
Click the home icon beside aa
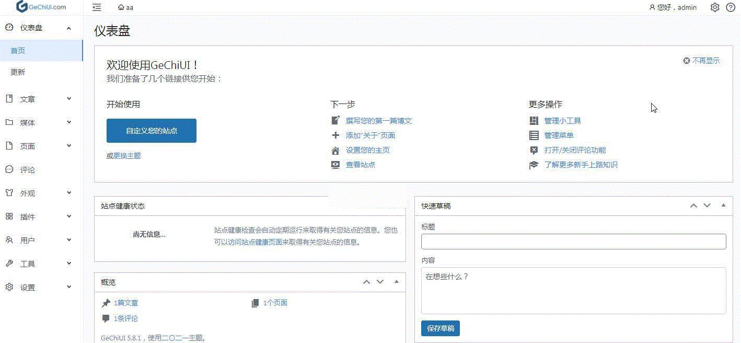click(x=121, y=8)
